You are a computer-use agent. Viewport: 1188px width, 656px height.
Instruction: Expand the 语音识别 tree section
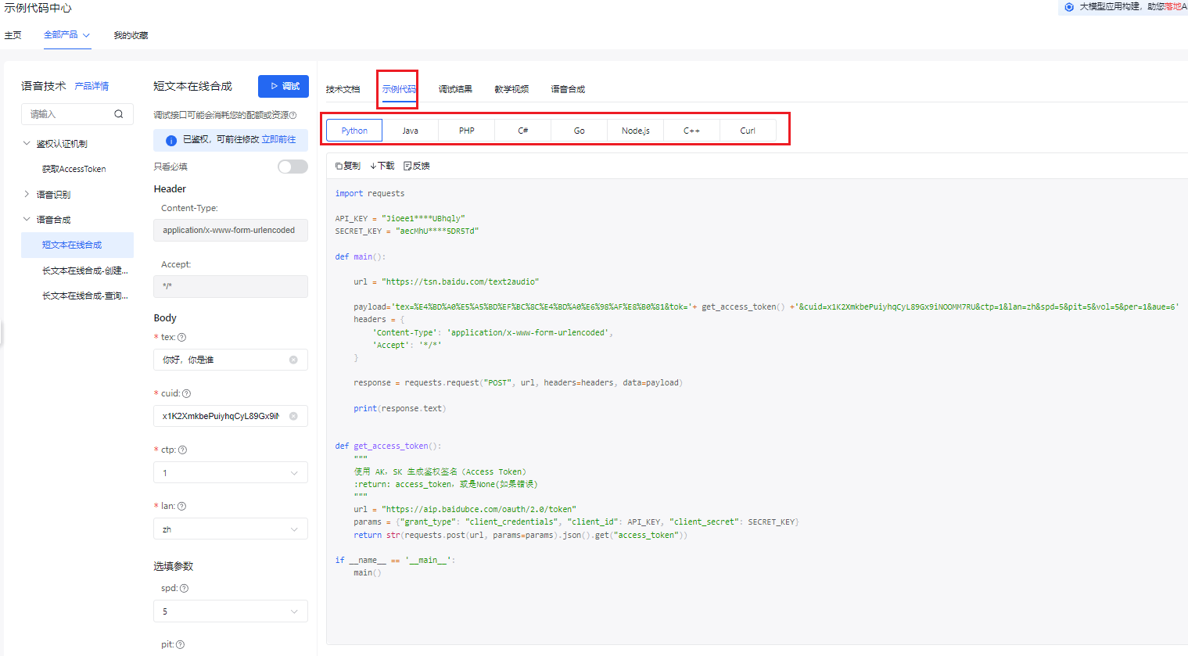[27, 194]
